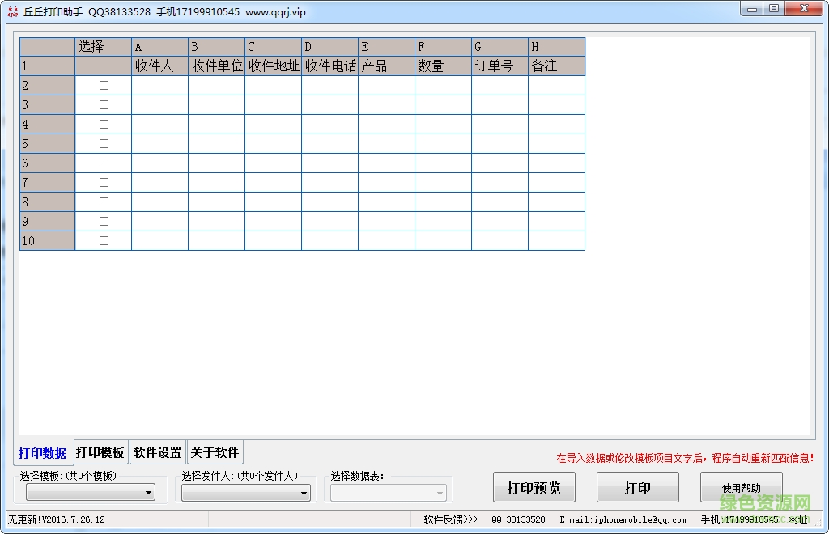Open the 软件设置 settings tab
Image resolution: width=829 pixels, height=534 pixels.
(157, 452)
